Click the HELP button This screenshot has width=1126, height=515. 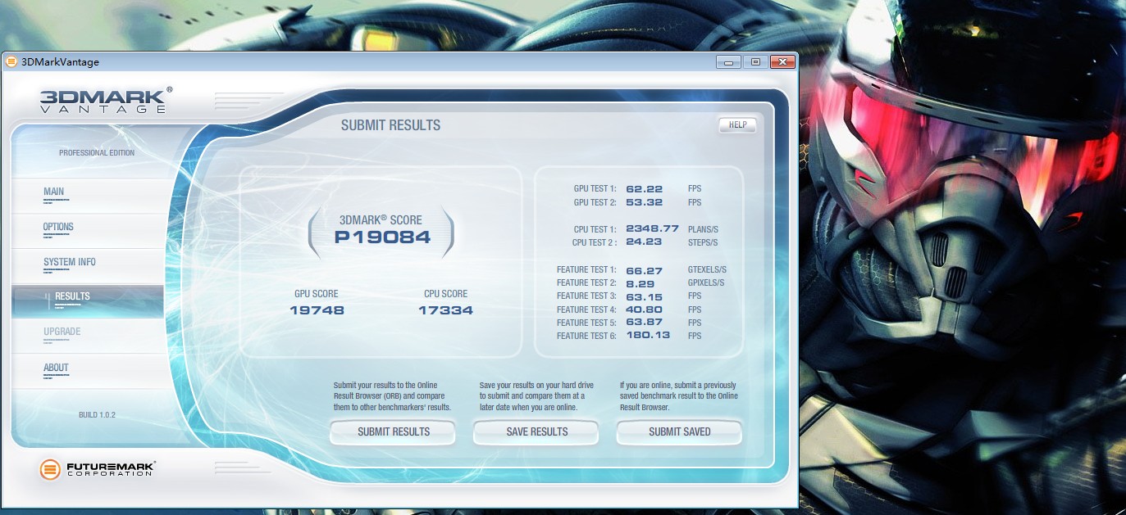tap(737, 125)
